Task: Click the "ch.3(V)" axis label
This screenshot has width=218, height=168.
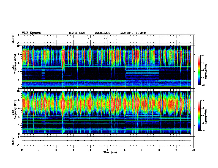Action: pyautogui.click(x=13, y=141)
